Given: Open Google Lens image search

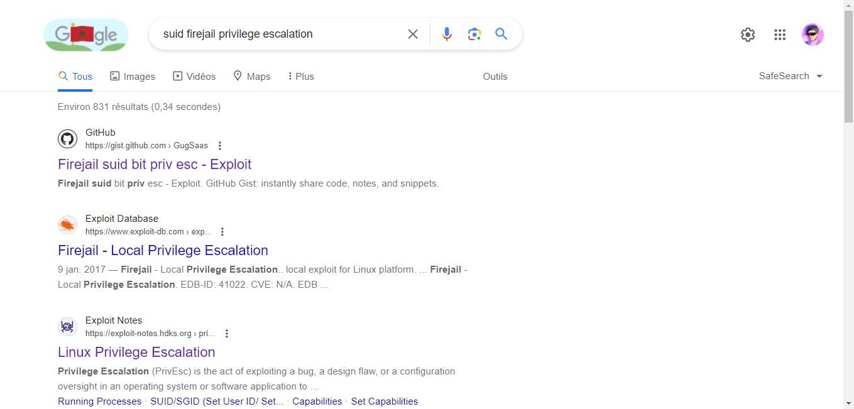Looking at the screenshot, I should (x=474, y=34).
